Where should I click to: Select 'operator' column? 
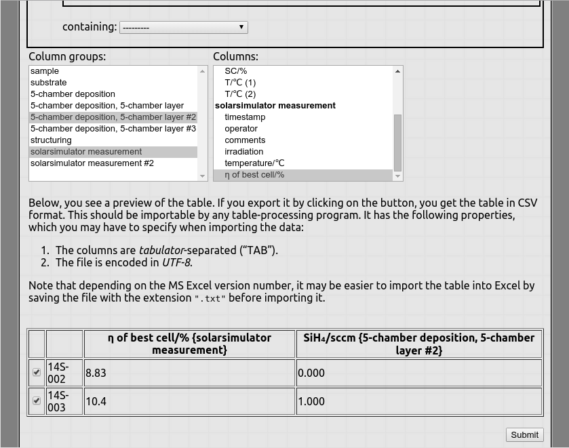tap(303, 129)
